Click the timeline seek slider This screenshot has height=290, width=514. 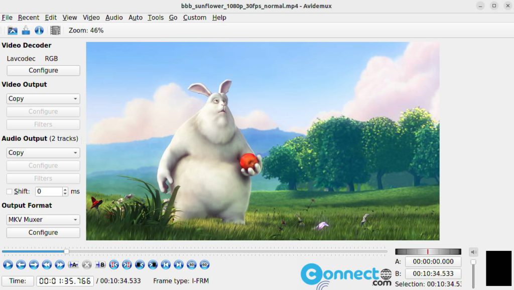click(x=66, y=252)
